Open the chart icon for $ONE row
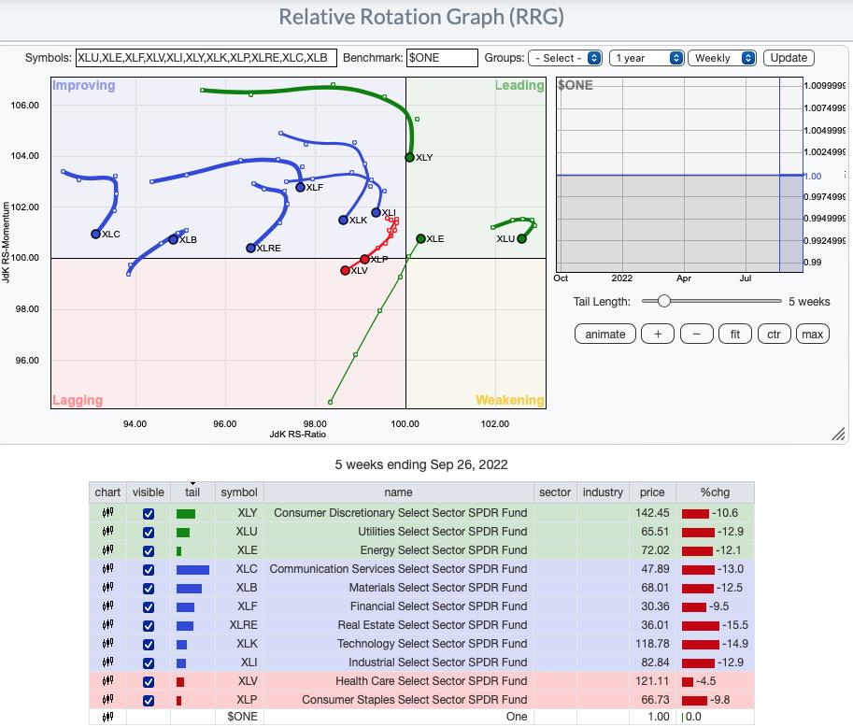Image resolution: width=853 pixels, height=727 pixels. pyautogui.click(x=107, y=717)
